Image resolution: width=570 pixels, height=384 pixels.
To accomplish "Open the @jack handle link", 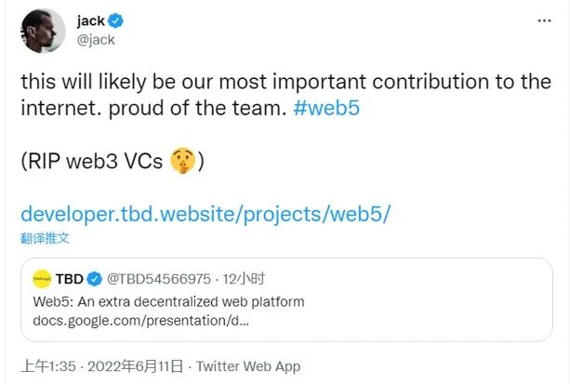I will [x=96, y=40].
